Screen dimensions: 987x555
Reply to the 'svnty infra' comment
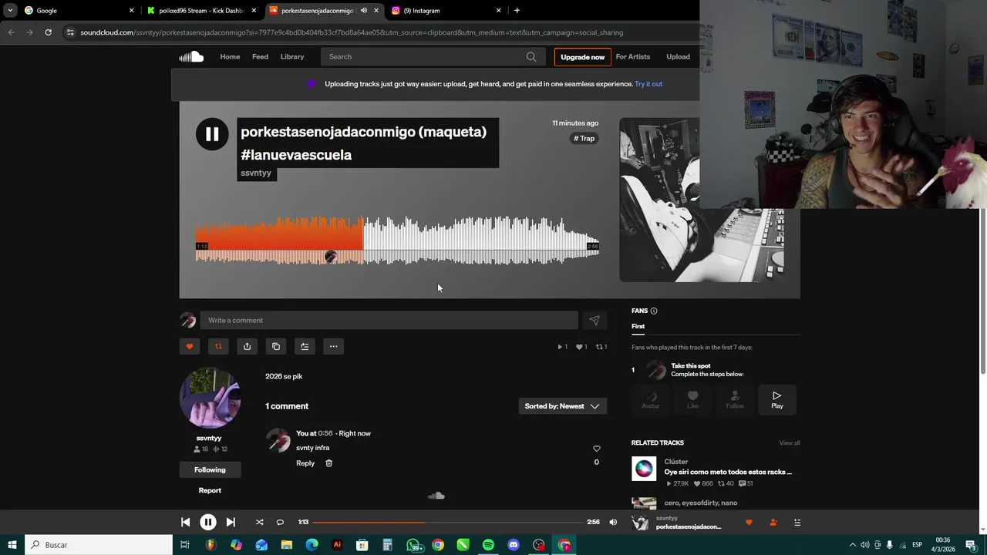305,463
